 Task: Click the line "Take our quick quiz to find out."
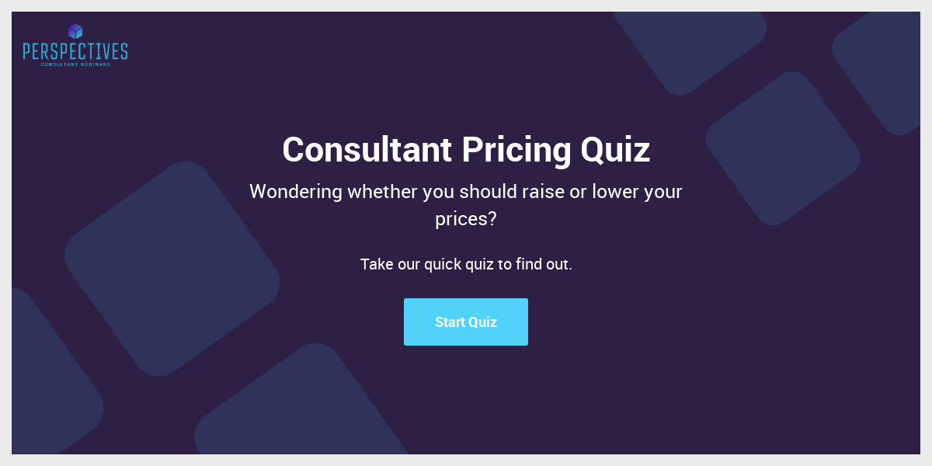466,264
